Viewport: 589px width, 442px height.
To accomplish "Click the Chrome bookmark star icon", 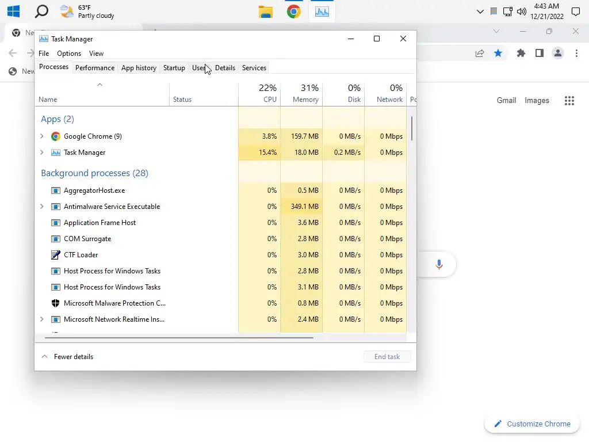I will point(498,53).
